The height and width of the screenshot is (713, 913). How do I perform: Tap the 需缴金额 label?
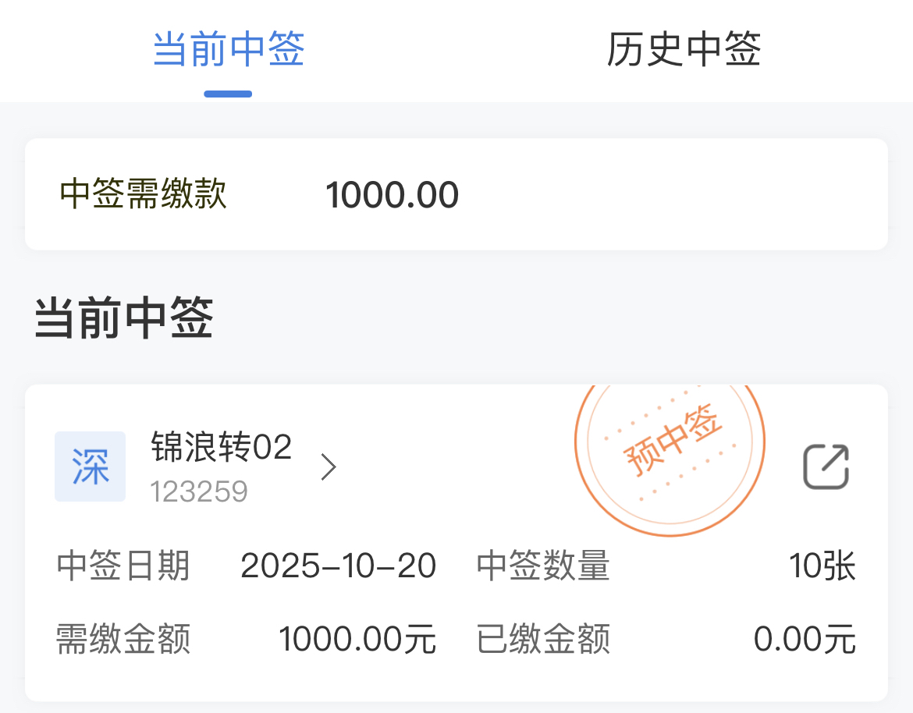click(123, 640)
